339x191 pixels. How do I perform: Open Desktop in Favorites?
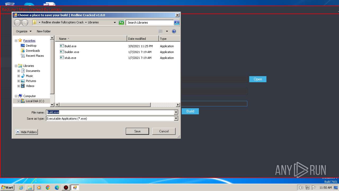point(31,46)
